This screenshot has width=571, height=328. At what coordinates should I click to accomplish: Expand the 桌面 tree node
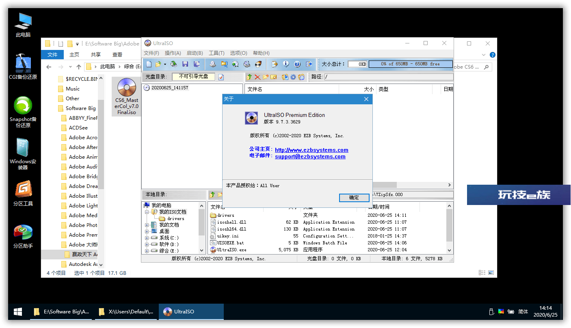coord(147,231)
